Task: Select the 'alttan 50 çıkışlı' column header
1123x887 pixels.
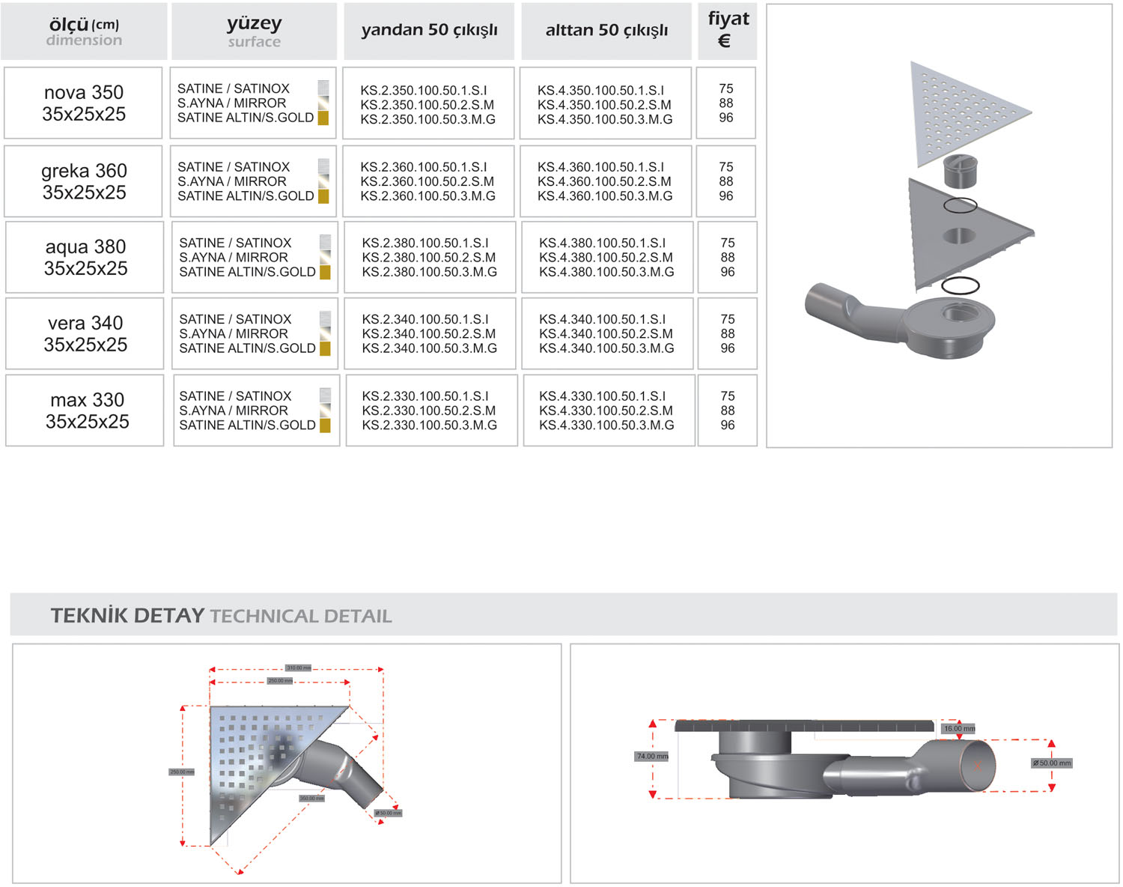Action: [x=606, y=31]
